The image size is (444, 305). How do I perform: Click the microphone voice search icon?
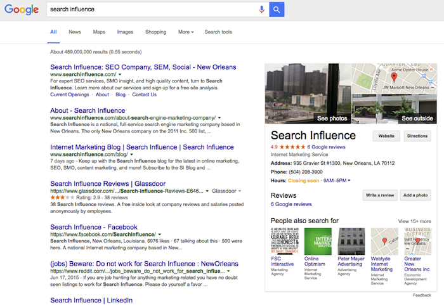(x=261, y=10)
